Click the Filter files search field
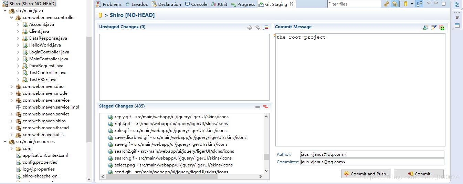Image resolution: width=463 pixels, height=184 pixels. point(354,4)
